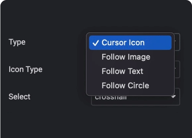Image resolution: width=192 pixels, height=138 pixels.
Task: Click the Icon Type field label
Action: point(25,69)
